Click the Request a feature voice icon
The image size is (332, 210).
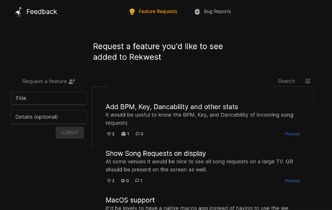[71, 81]
